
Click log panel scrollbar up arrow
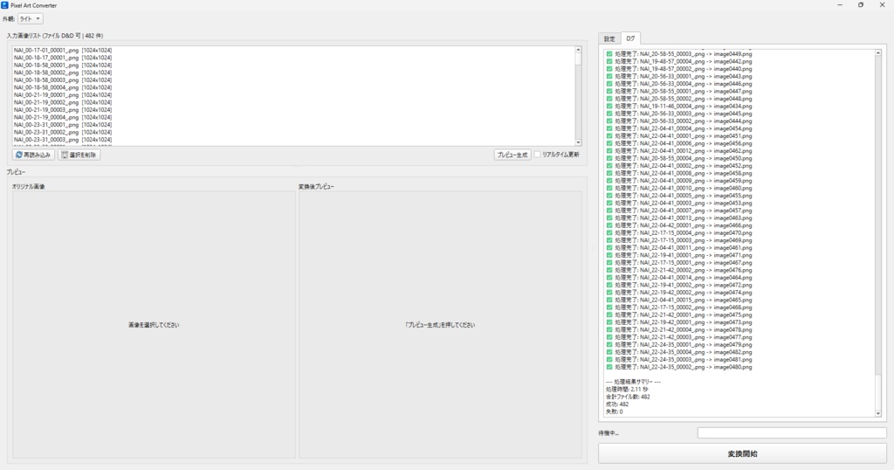tap(877, 52)
